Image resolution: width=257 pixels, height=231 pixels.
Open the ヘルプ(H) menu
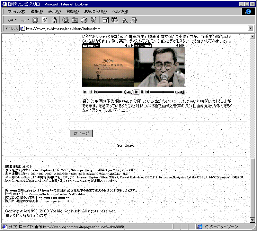coord(120,12)
